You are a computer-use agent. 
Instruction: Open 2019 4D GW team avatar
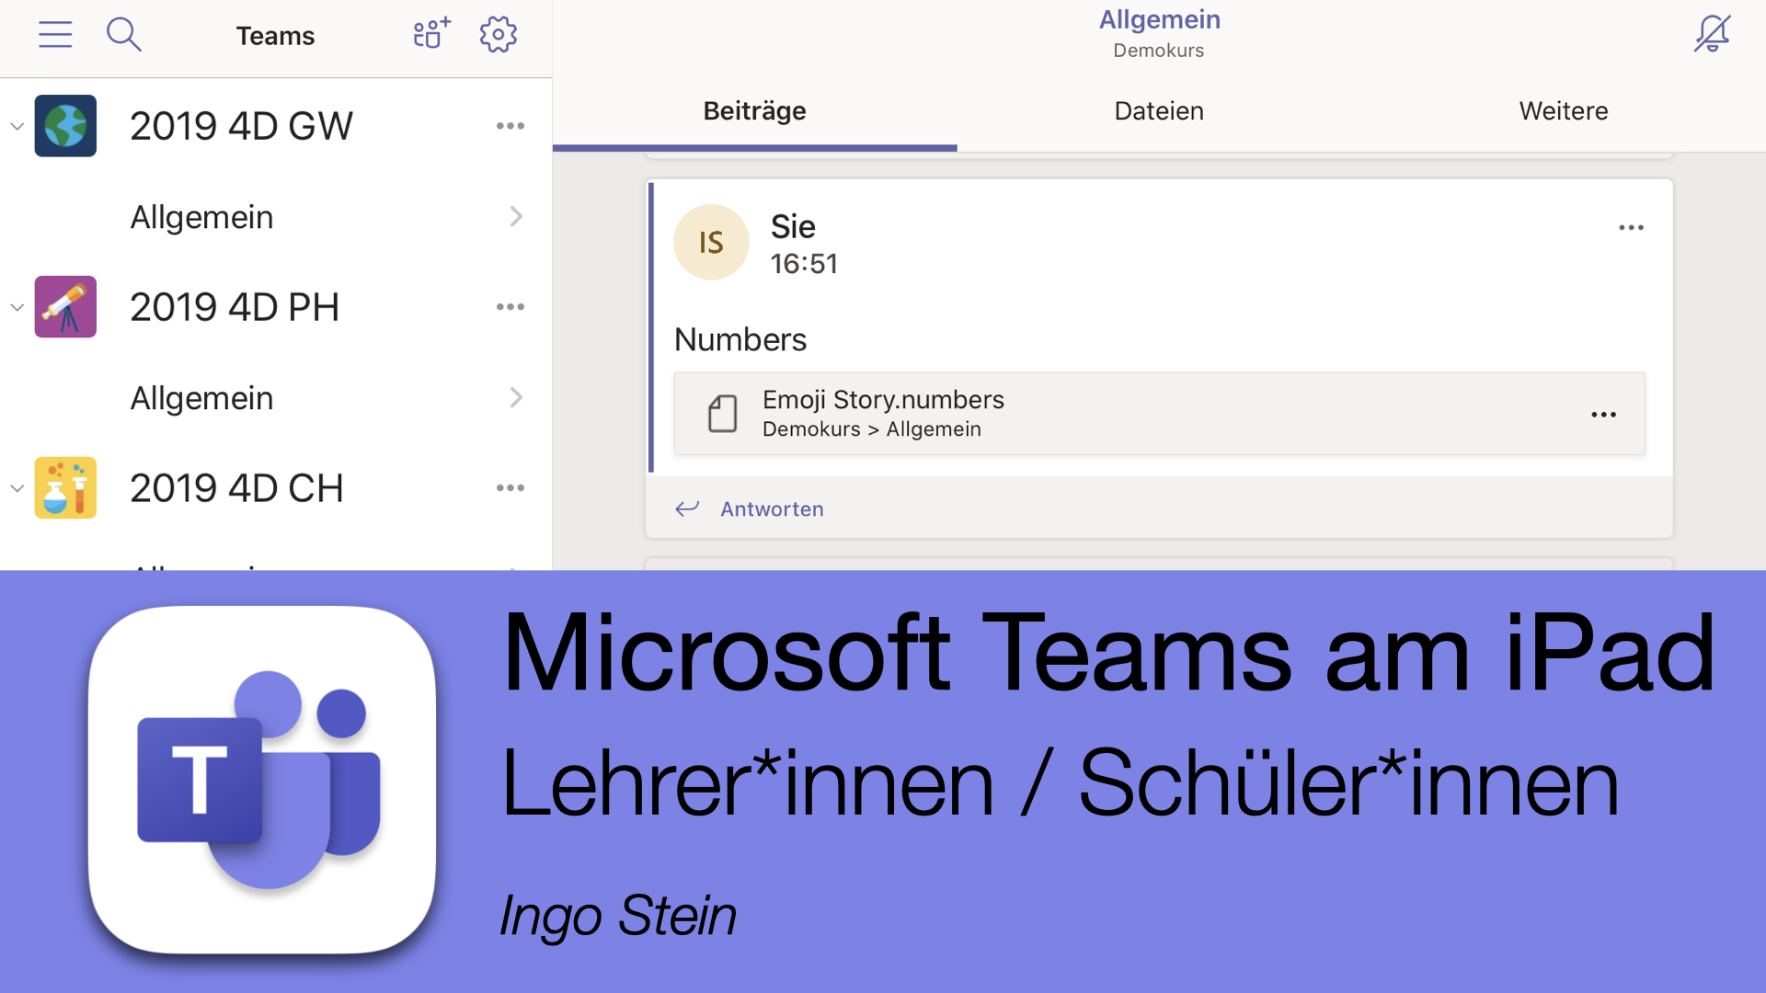(65, 126)
